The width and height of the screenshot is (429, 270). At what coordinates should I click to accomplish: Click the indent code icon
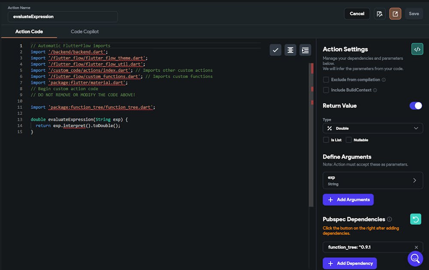305,50
